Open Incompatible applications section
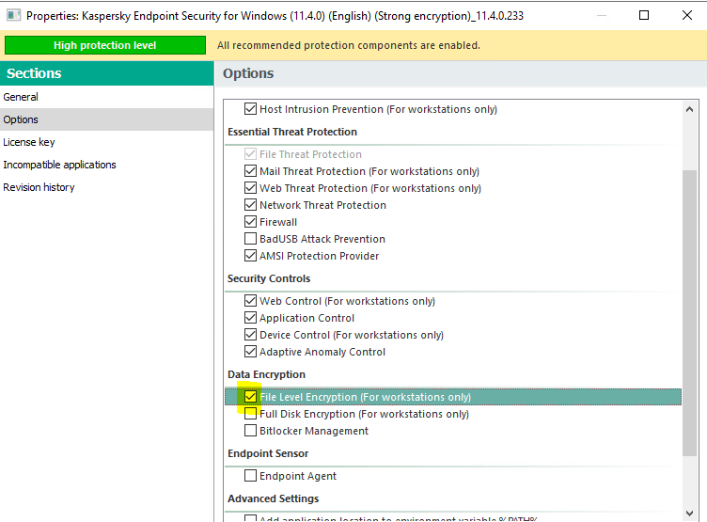This screenshot has height=522, width=707. pyautogui.click(x=107, y=165)
